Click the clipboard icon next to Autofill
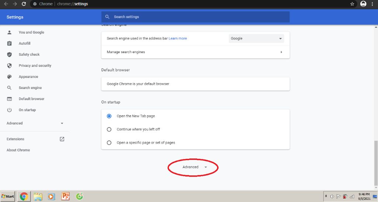The width and height of the screenshot is (378, 202). coord(9,43)
